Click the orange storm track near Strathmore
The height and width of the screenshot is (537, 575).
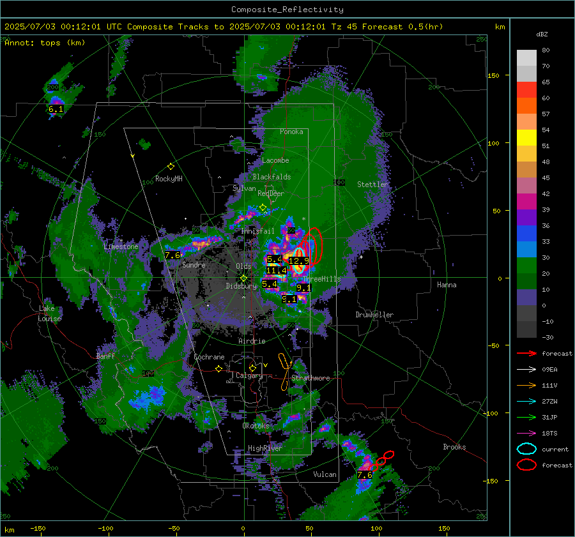point(285,372)
